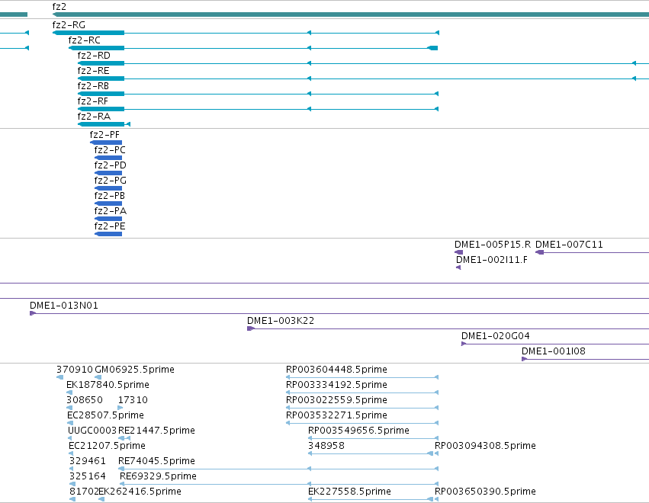
Task: Select the fz2-RF transcript
Action: [x=259, y=109]
